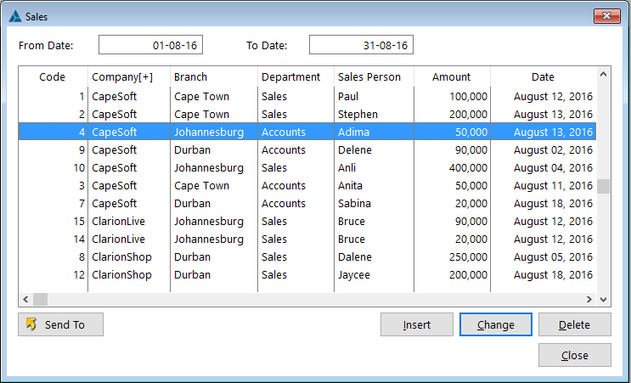Click the Sales window title bar icon

[x=14, y=16]
